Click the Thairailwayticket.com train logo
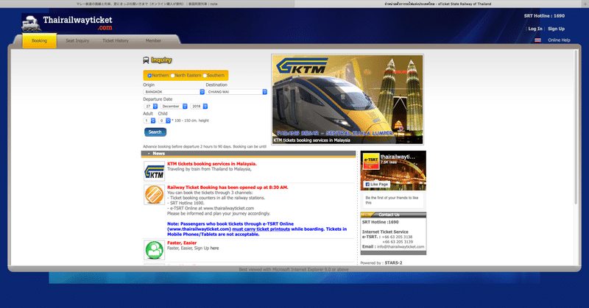Image resolution: width=589 pixels, height=308 pixels. [67, 24]
